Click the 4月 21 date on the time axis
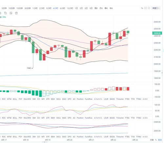Image resolution: width=164 pixels, height=143 pixels. [92, 140]
